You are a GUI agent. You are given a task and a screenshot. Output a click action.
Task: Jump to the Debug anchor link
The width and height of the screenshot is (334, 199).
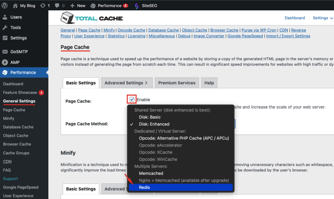pos(184,36)
